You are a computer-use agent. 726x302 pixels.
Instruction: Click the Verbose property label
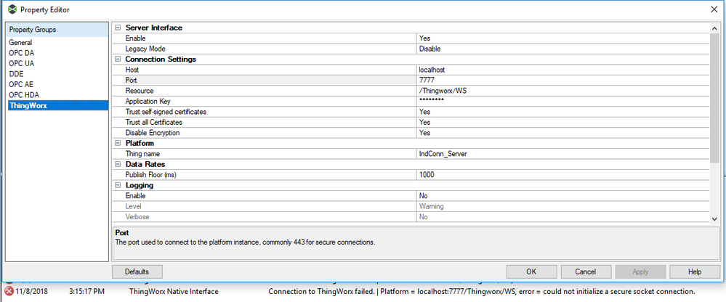coord(137,217)
